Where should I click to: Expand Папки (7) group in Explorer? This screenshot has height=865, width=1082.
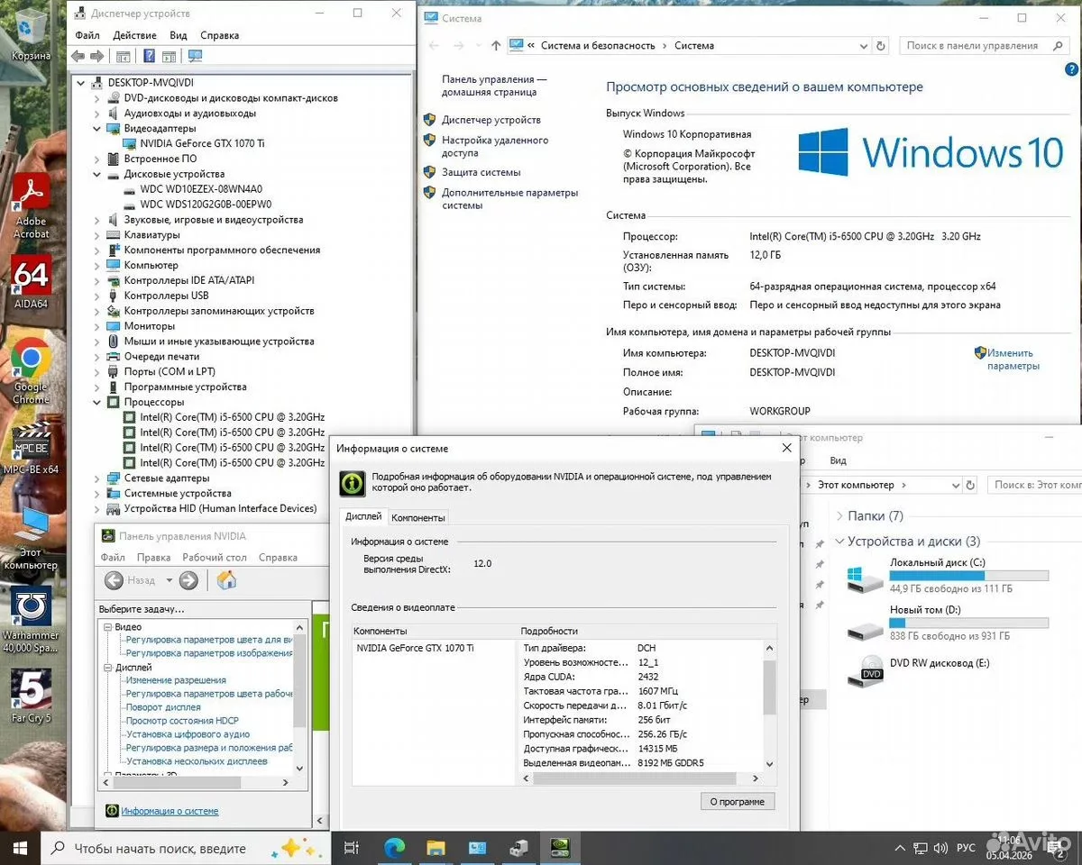840,516
